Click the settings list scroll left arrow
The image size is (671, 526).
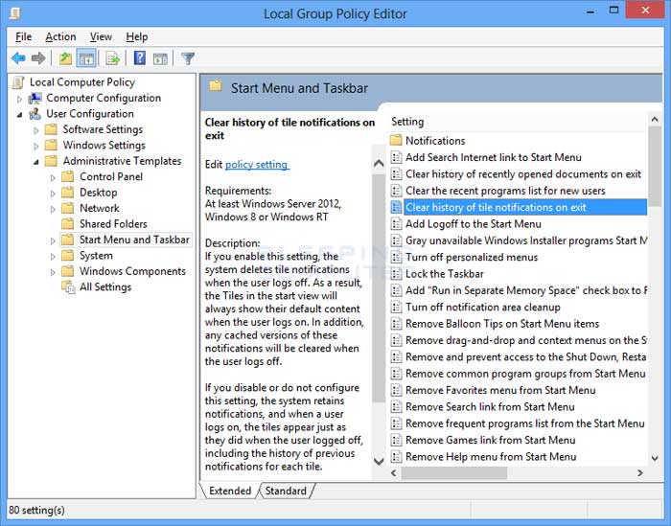pyautogui.click(x=394, y=472)
